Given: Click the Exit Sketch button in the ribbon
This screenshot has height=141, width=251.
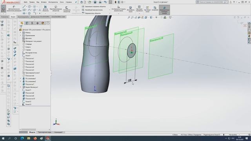Looking at the screenshot, I should click(3, 9).
